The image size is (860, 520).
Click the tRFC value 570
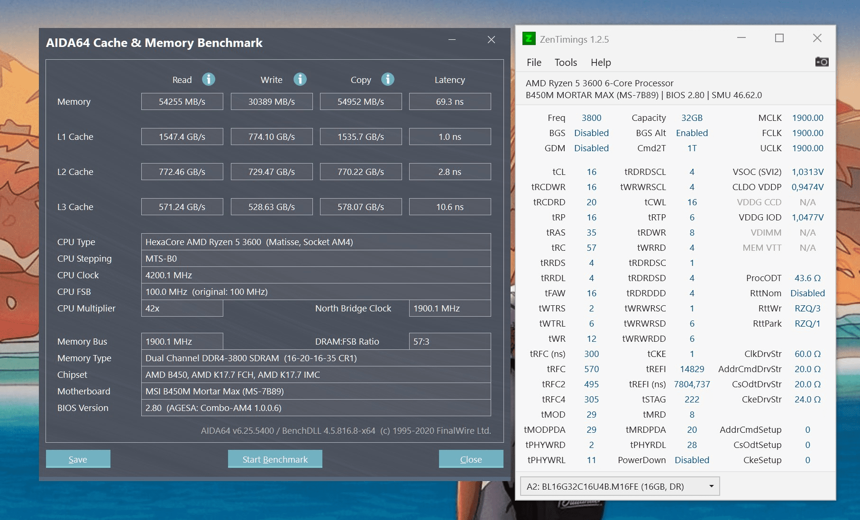(591, 369)
